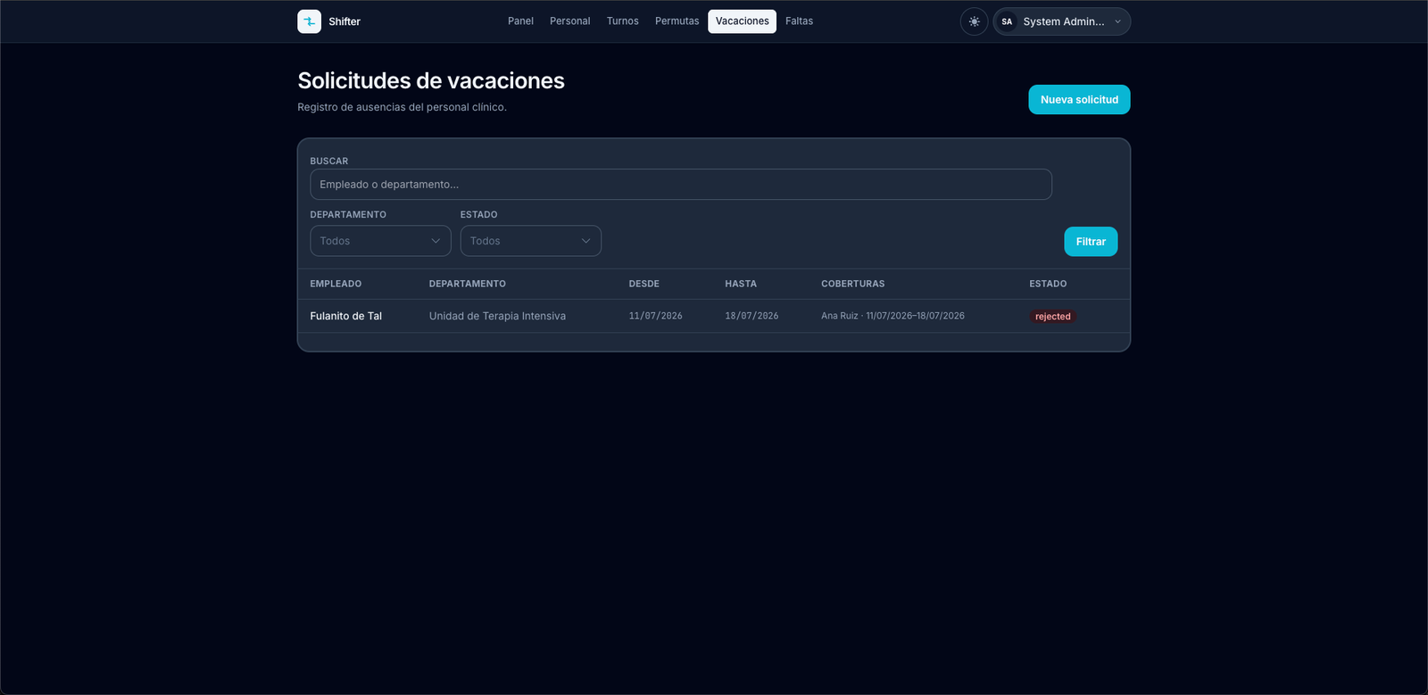Screen dimensions: 1428x695
Task: Click the Nueva solicitud button
Action: tap(1079, 100)
